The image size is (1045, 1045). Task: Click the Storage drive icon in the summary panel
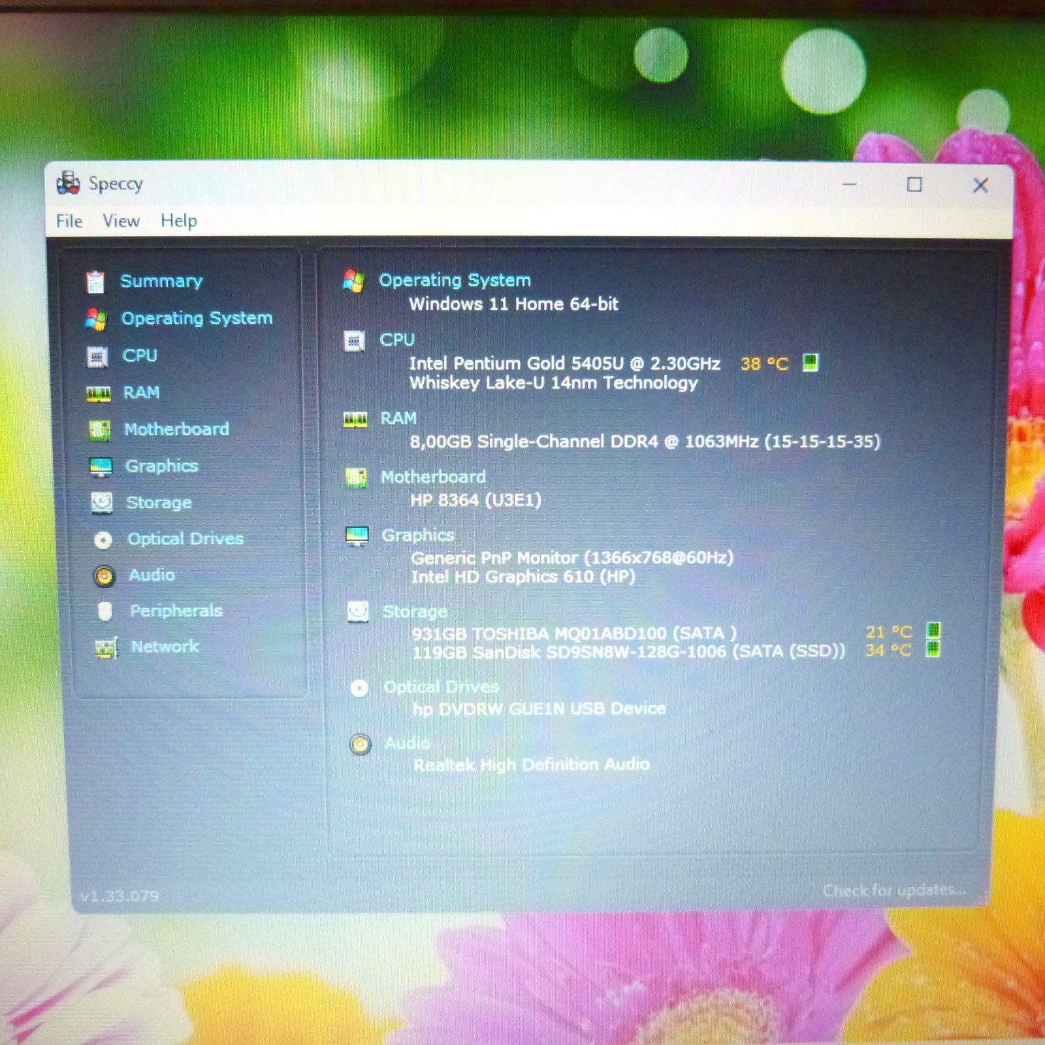[358, 612]
